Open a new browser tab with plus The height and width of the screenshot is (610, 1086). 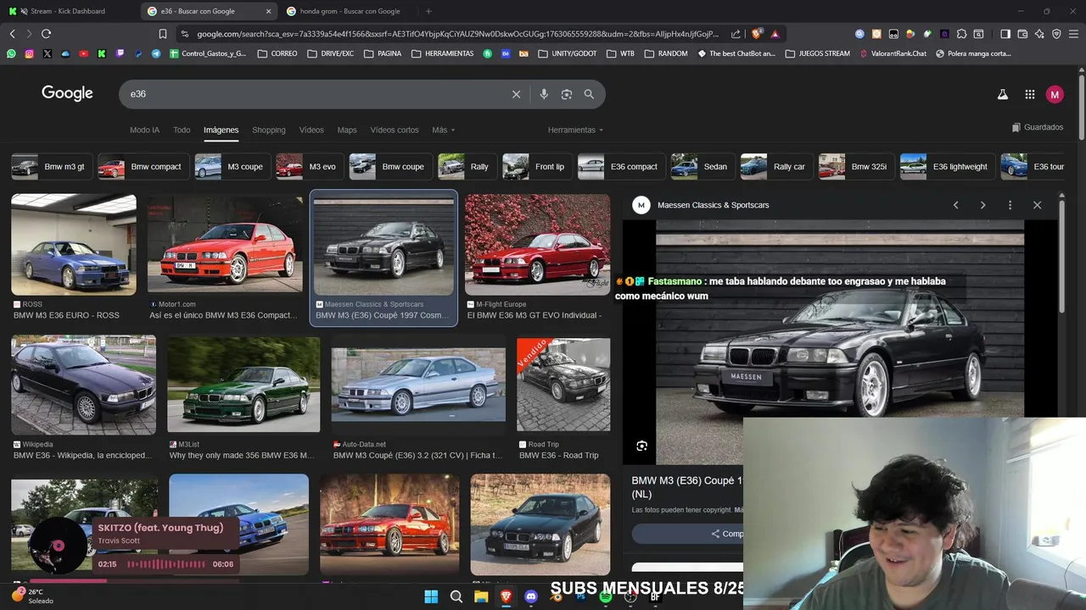[428, 11]
